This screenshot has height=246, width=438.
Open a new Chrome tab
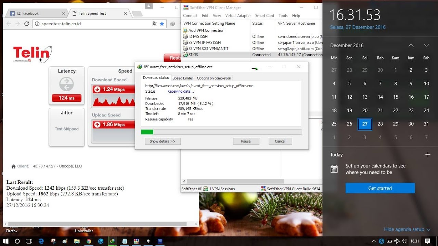point(137,14)
